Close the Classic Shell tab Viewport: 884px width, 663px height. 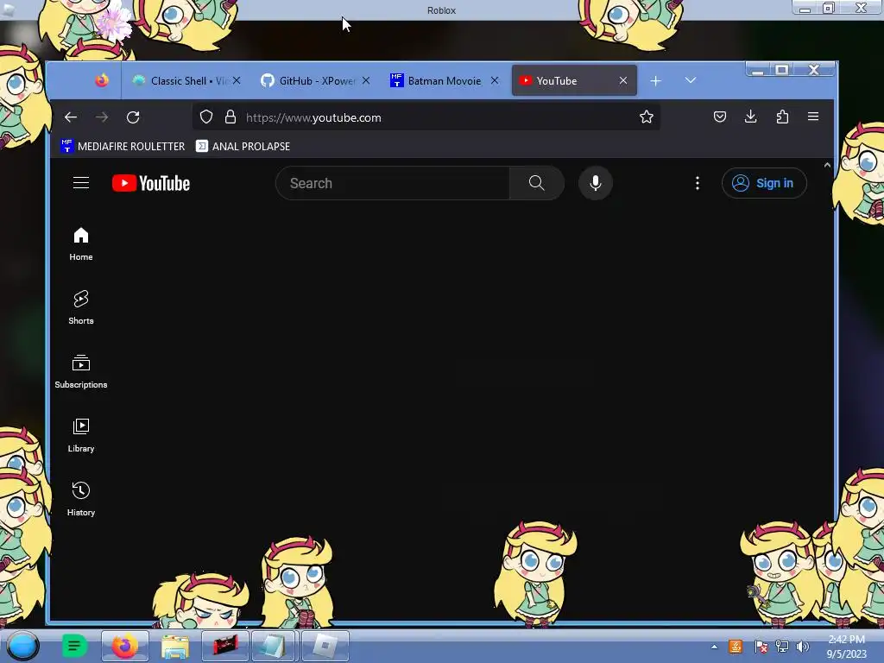coord(237,80)
